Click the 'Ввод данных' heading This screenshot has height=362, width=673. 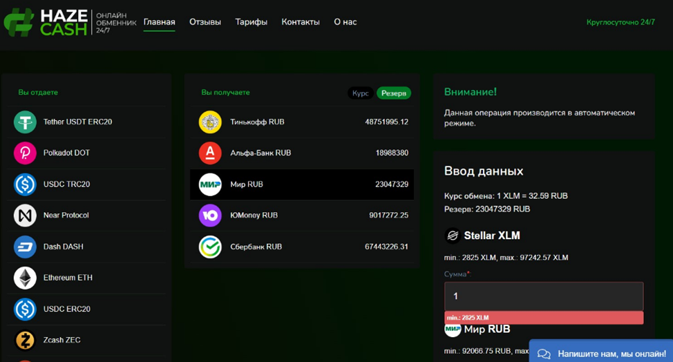(x=484, y=171)
